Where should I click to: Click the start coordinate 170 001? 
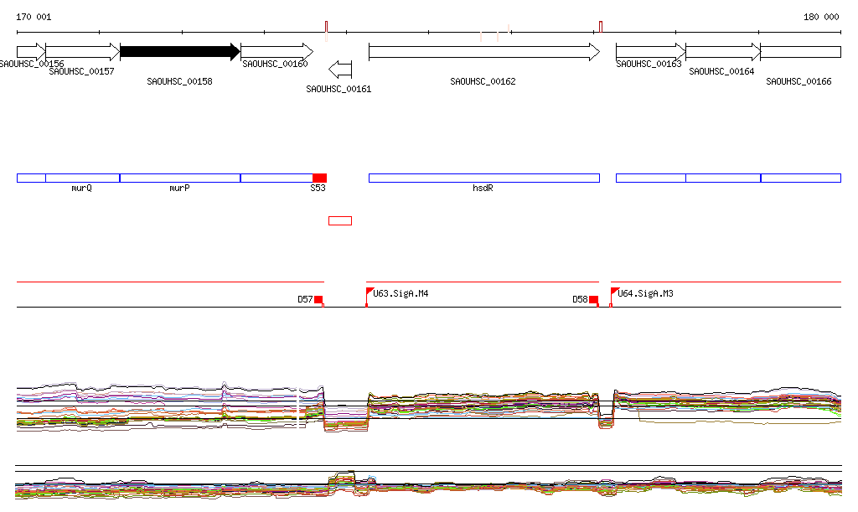tap(34, 17)
